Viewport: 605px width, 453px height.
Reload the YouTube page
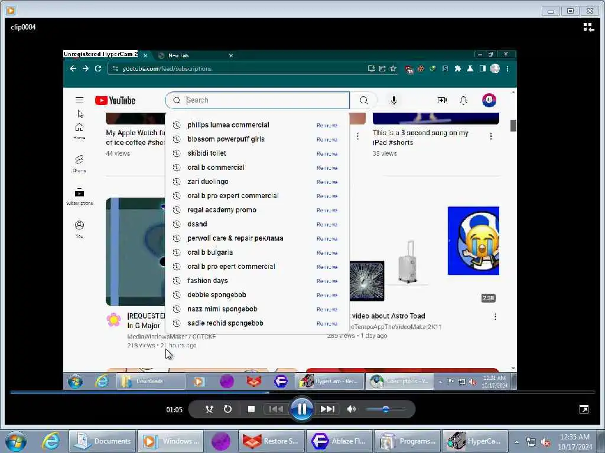[98, 68]
